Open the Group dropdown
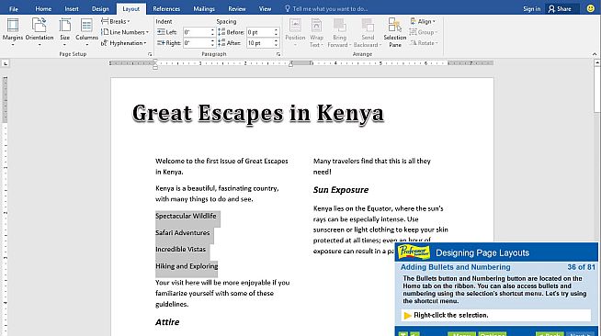601x336 pixels. (x=424, y=32)
